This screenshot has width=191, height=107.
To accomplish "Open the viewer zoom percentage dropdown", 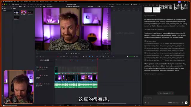I will pos(44,7).
